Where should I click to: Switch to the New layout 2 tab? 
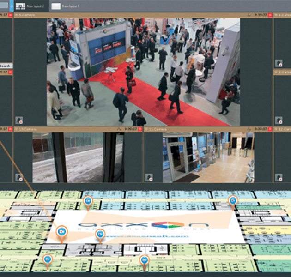[31, 6]
